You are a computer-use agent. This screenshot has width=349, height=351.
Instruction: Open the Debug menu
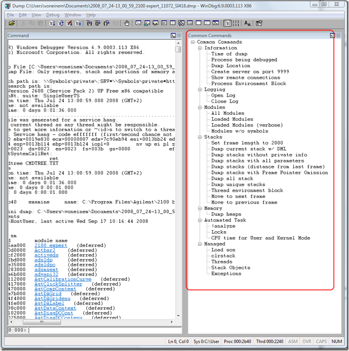(53, 15)
